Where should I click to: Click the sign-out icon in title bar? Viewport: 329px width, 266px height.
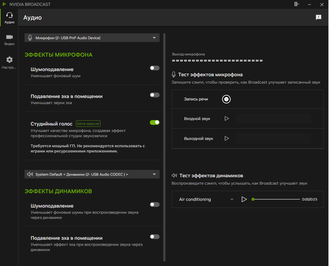click(296, 4)
